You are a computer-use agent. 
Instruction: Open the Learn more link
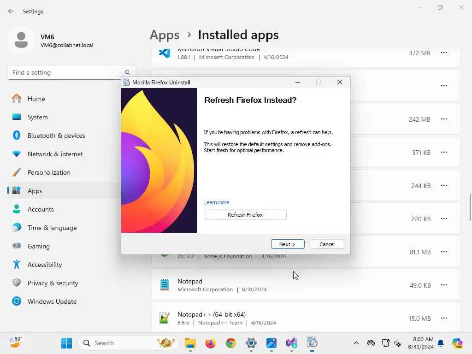click(x=217, y=202)
